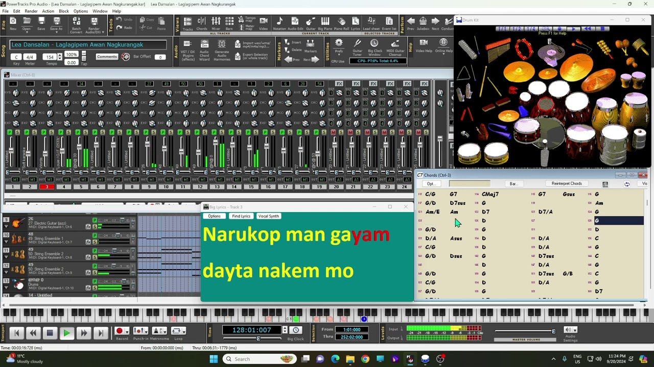The image size is (654, 367).
Task: Click Reinterpret Chords button
Action: (x=567, y=183)
